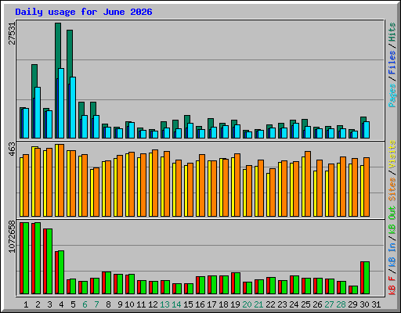
Task: Click day 1 on the x-axis
Action: (x=26, y=304)
